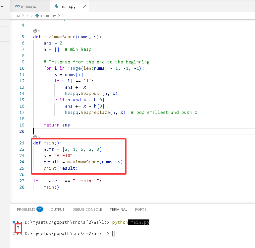Click the 'if __name__ == "__main__":' line

pos(67,181)
